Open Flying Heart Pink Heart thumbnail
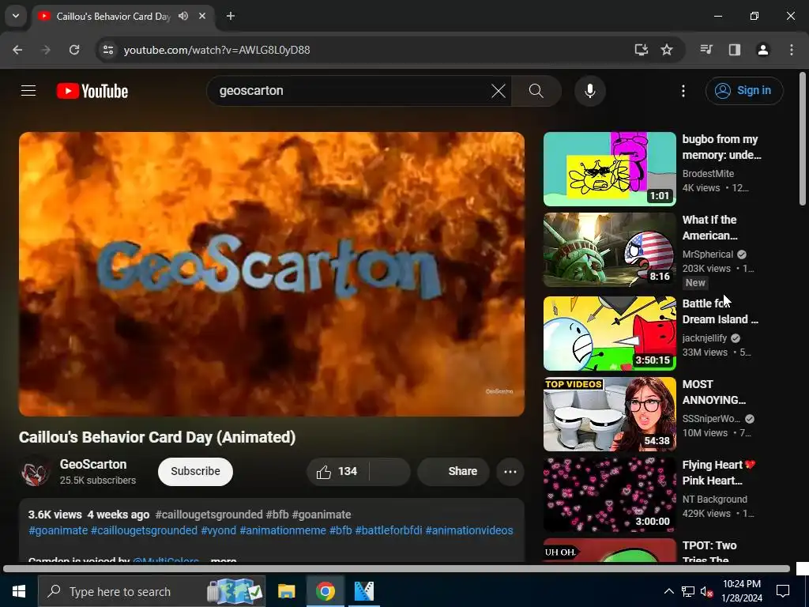Screen dimensions: 809x607 (609, 495)
